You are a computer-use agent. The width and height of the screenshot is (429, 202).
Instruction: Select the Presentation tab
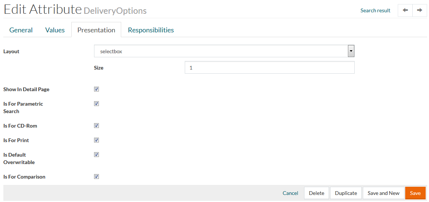point(96,30)
